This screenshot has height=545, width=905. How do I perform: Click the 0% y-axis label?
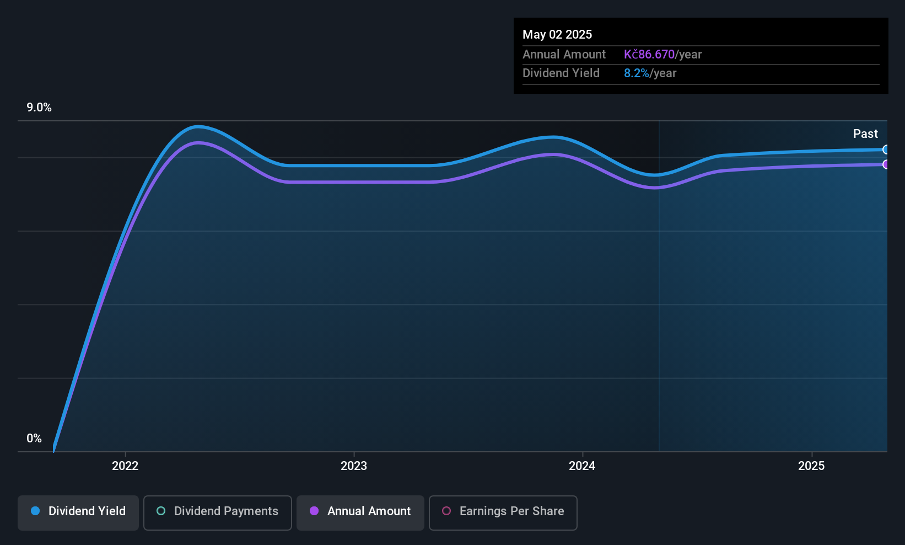[x=34, y=439]
